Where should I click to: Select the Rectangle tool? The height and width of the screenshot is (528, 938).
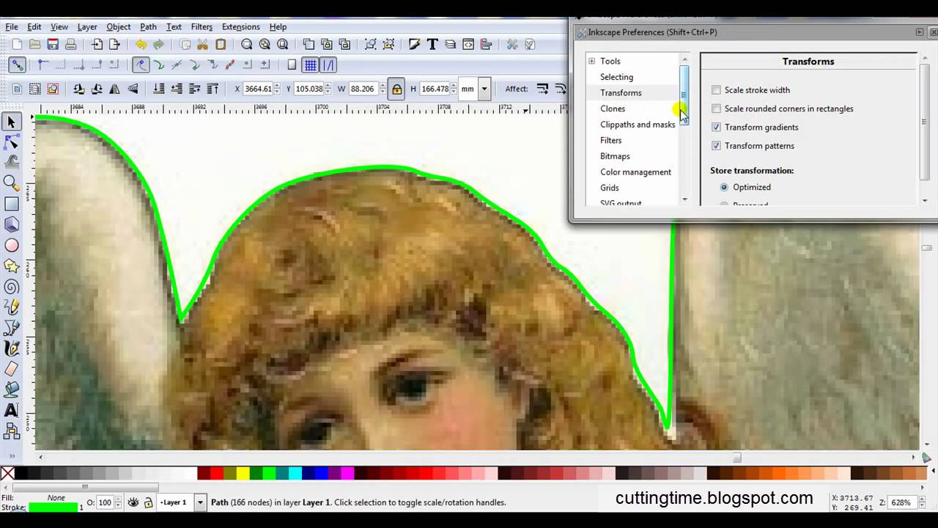click(x=12, y=204)
